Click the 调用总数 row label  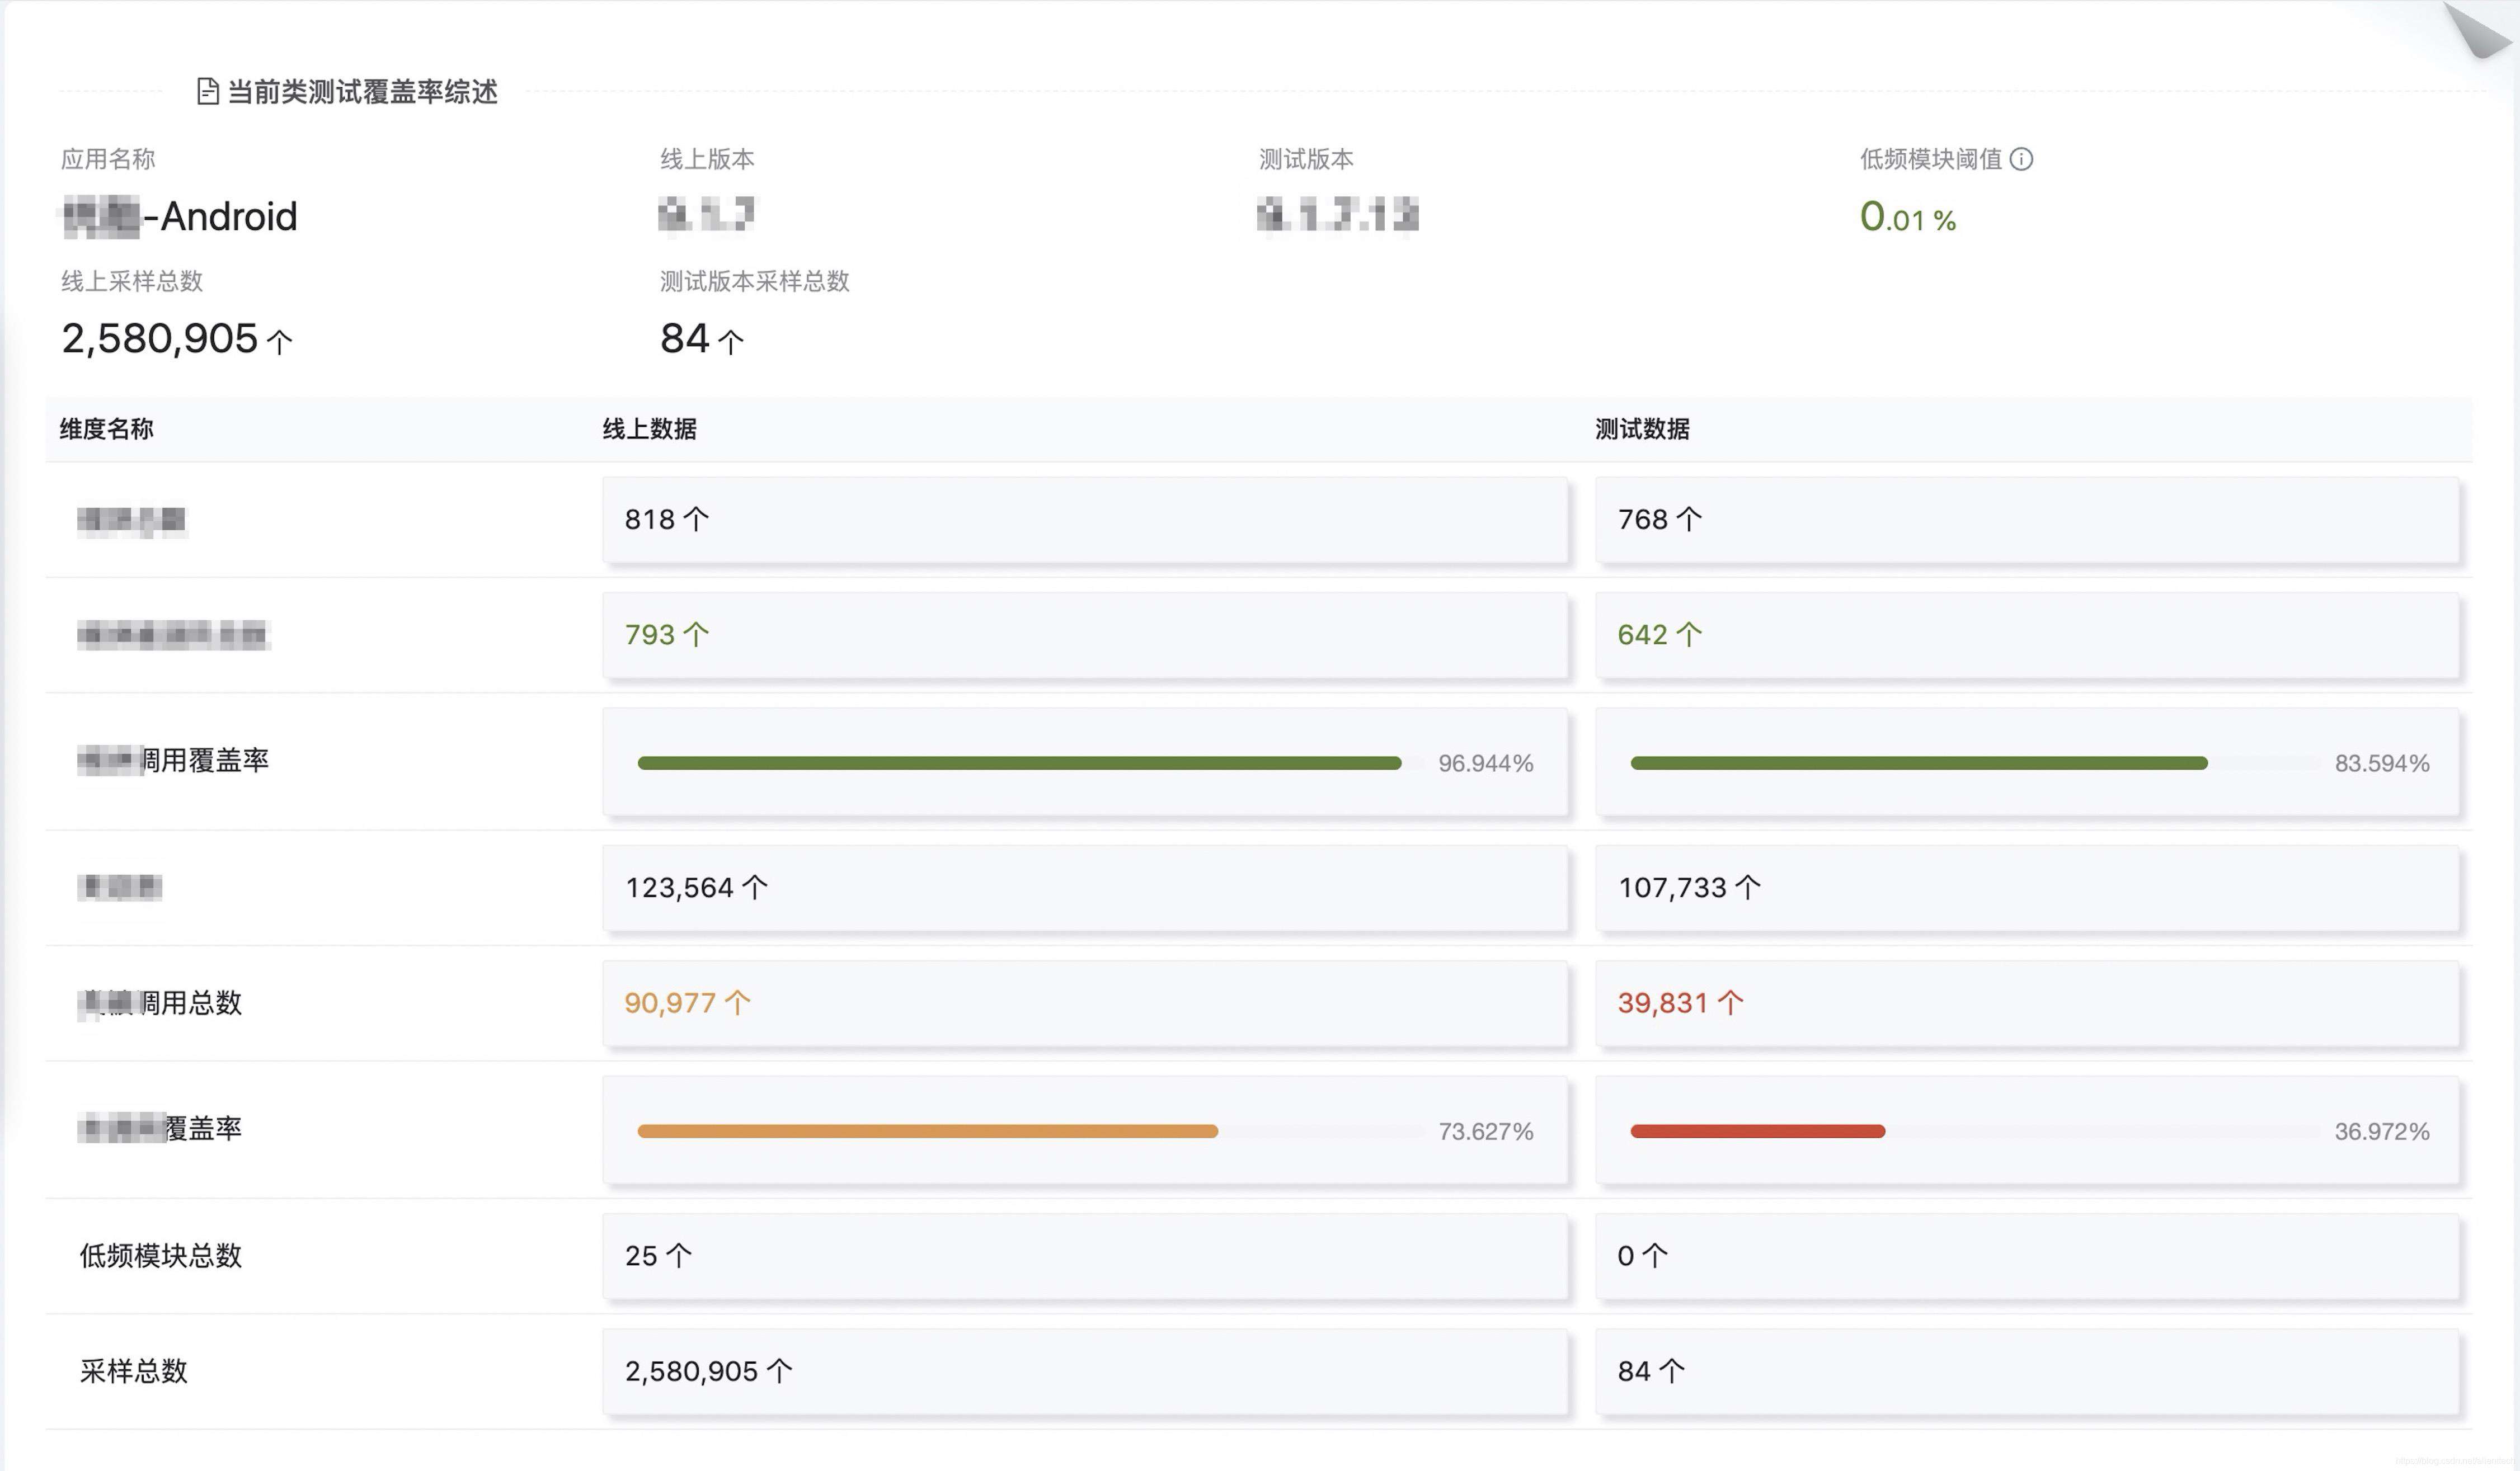click(x=160, y=1003)
